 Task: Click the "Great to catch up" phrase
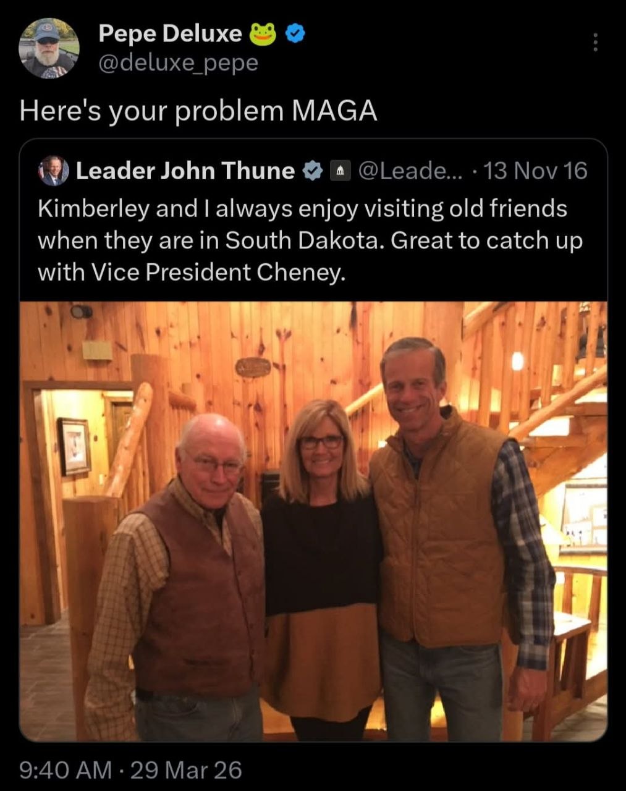(x=486, y=240)
